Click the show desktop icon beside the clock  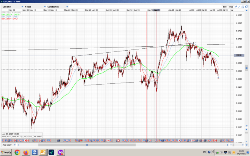click(x=248, y=152)
